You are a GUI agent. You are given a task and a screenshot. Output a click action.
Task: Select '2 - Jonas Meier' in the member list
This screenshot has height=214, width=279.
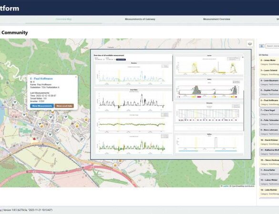click(x=269, y=62)
